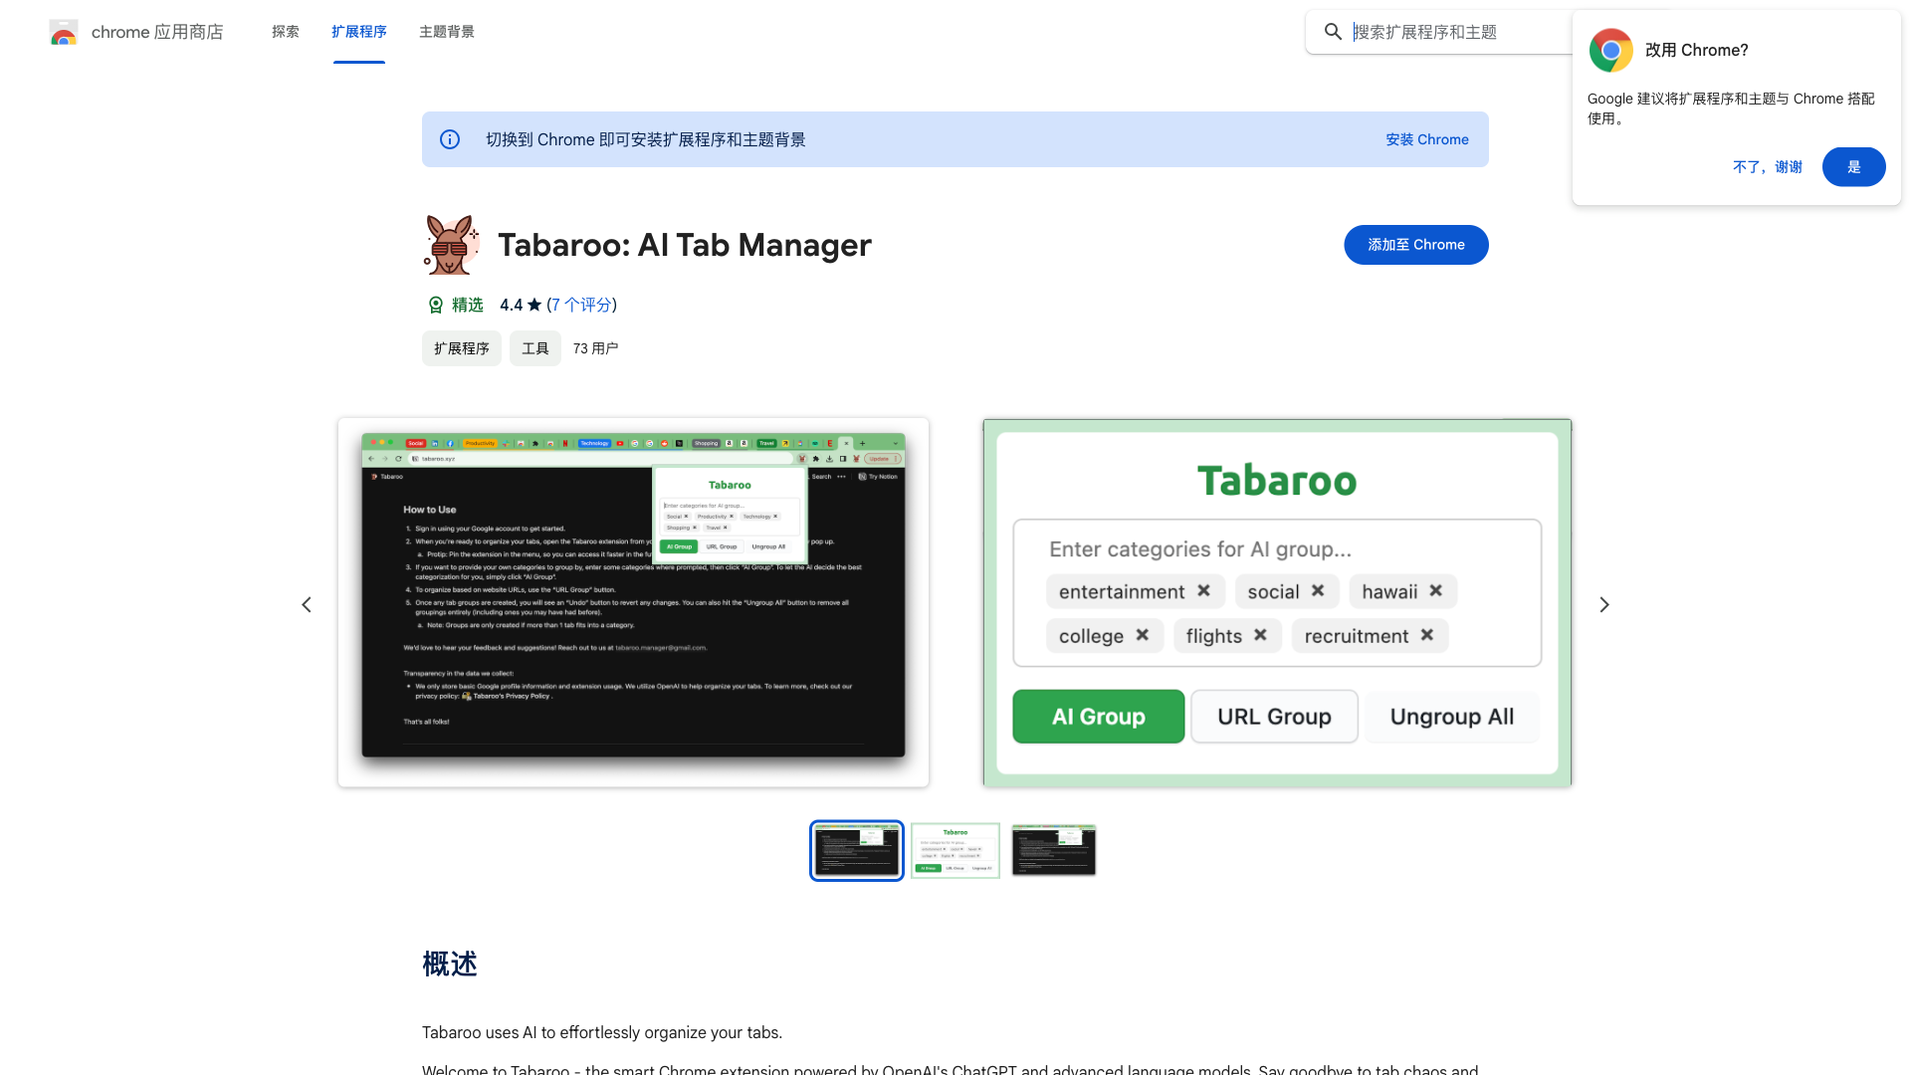The width and height of the screenshot is (1911, 1075).
Task: Switch to the 扩展程序 tab
Action: (359, 32)
